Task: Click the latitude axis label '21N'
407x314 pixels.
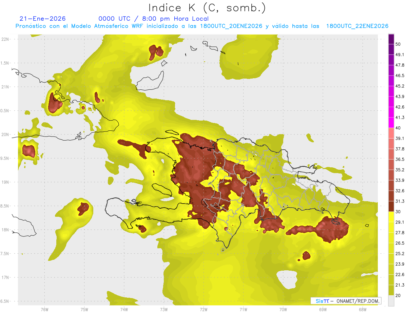Action: (5, 87)
